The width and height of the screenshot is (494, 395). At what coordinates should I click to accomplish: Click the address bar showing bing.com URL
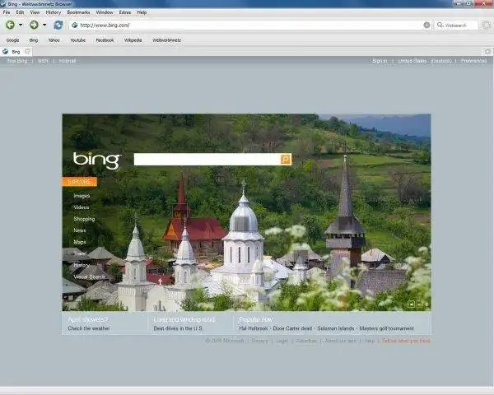point(249,26)
